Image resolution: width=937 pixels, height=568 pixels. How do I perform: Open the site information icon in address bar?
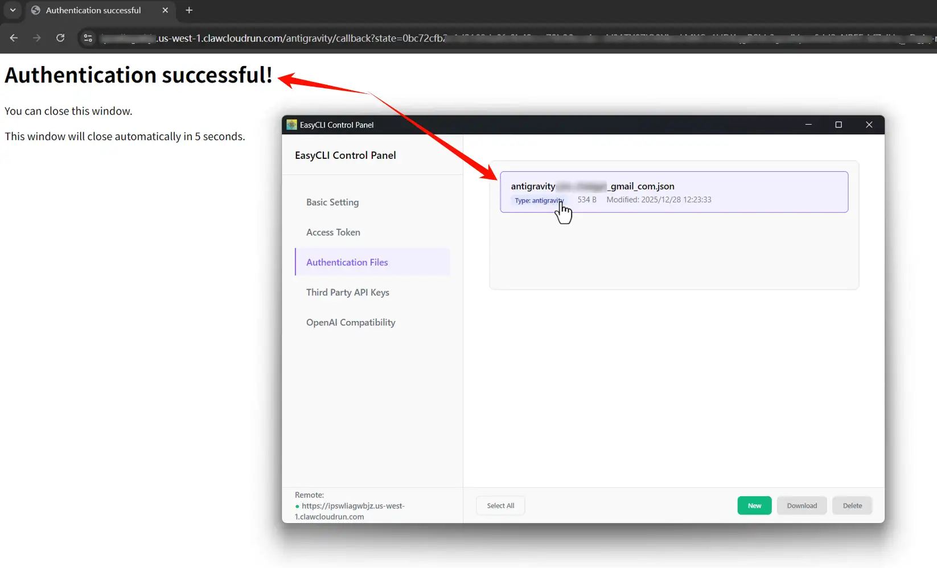pyautogui.click(x=88, y=38)
